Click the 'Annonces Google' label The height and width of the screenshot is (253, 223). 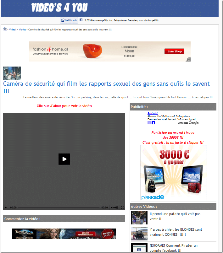(188, 123)
